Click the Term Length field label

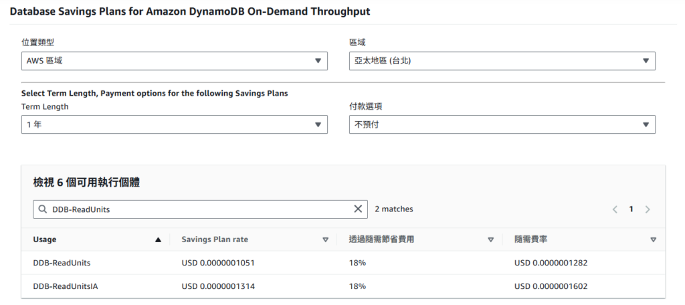[45, 106]
